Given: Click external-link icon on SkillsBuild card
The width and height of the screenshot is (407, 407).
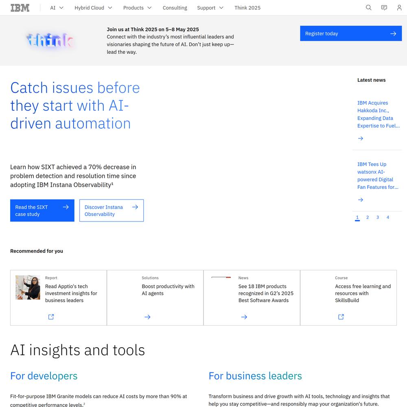Looking at the screenshot, I should click(341, 317).
